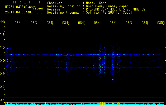
Task: Click the 0.6 frequency axis label
Action: coord(2,100)
